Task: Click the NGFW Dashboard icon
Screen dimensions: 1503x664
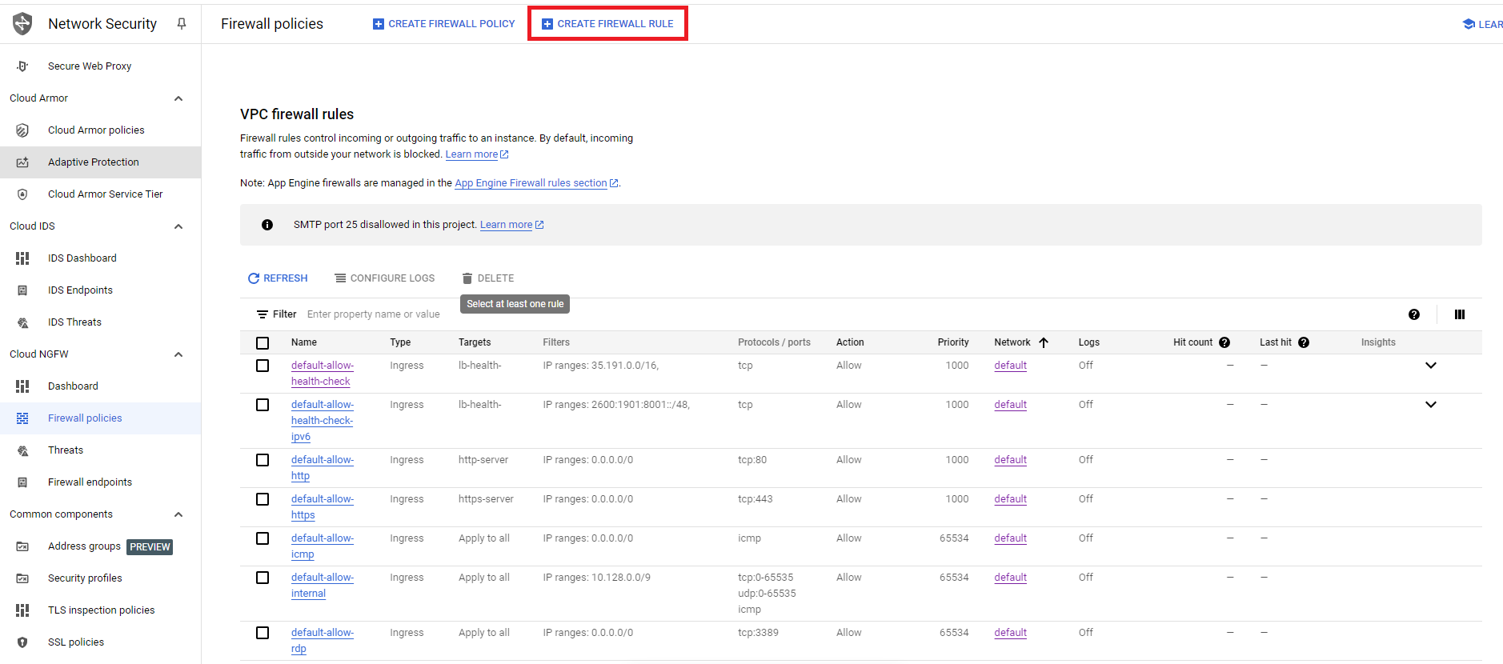Action: [22, 386]
